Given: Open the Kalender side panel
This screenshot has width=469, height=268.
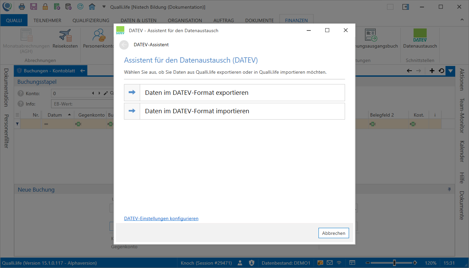Looking at the screenshot, I should (x=462, y=151).
